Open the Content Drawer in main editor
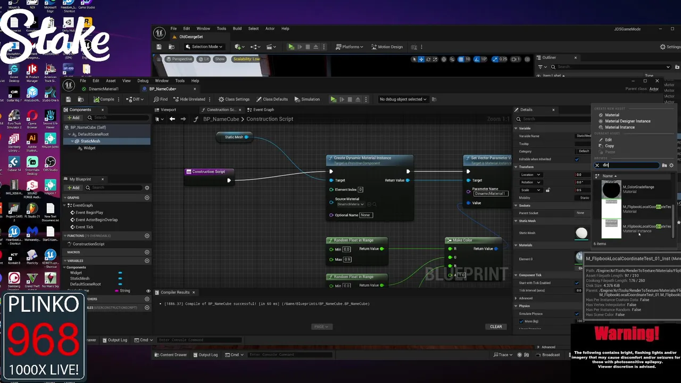This screenshot has width=681, height=383. coord(170,355)
